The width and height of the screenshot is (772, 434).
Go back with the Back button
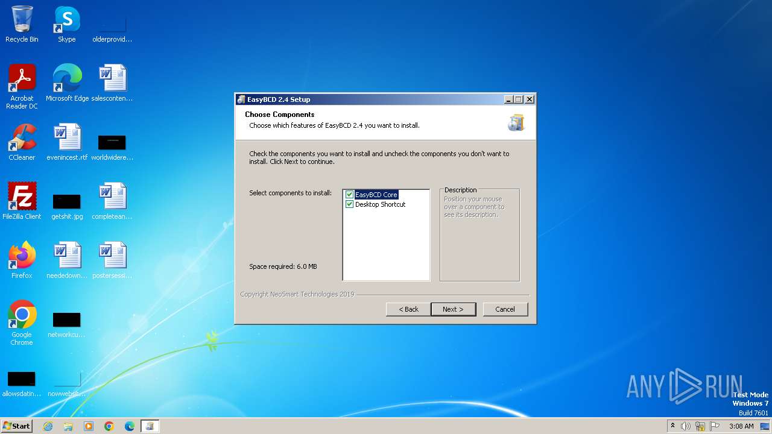coord(408,309)
